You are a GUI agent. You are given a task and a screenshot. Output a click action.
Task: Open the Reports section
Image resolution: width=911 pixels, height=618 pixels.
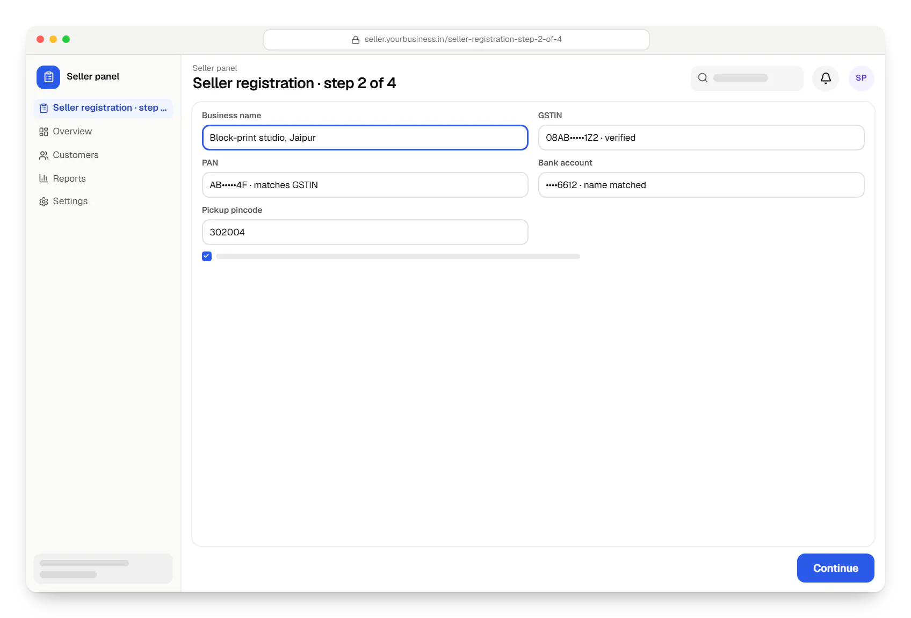[103, 178]
